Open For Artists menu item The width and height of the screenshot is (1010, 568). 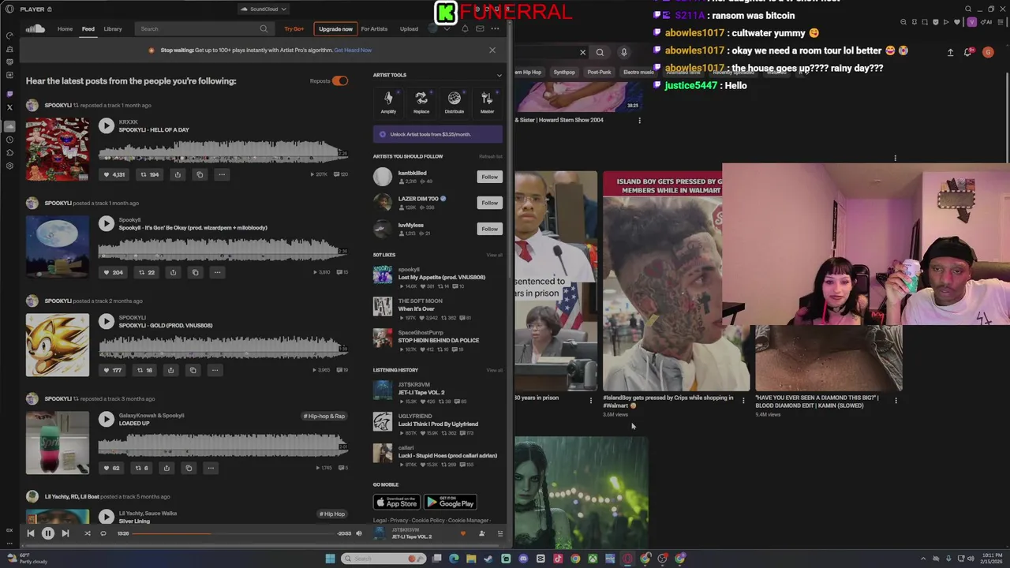pyautogui.click(x=374, y=29)
